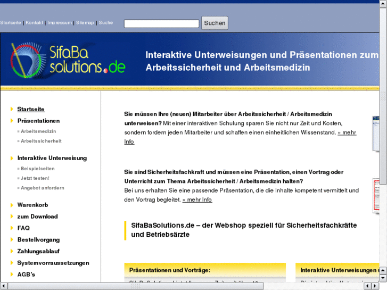Open Zahlungsablauf in the sidebar
Image resolution: width=387 pixels, height=290 pixels.
point(38,251)
